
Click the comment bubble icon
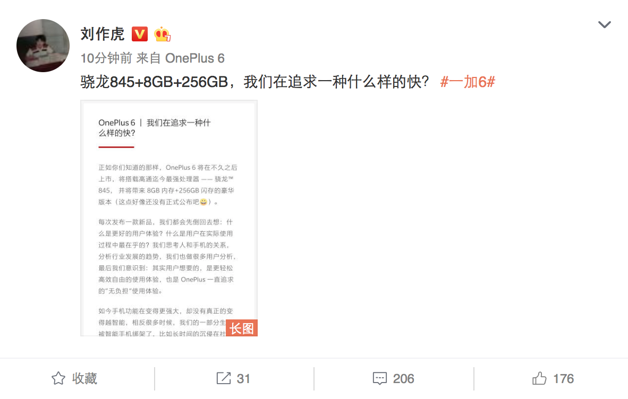pos(380,378)
